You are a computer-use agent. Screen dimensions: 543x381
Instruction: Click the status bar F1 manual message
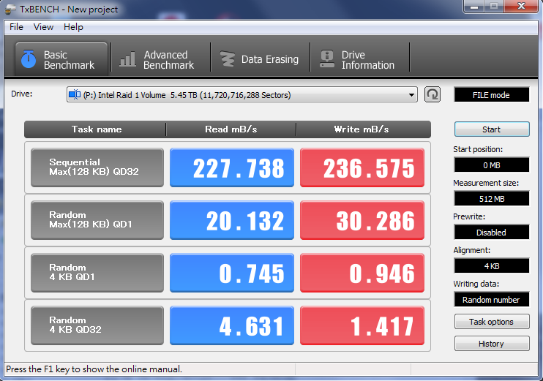click(94, 369)
